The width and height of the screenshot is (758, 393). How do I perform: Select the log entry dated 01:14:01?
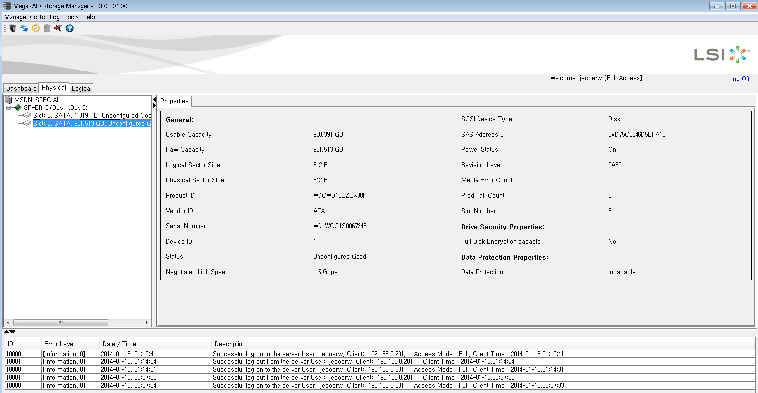380,369
